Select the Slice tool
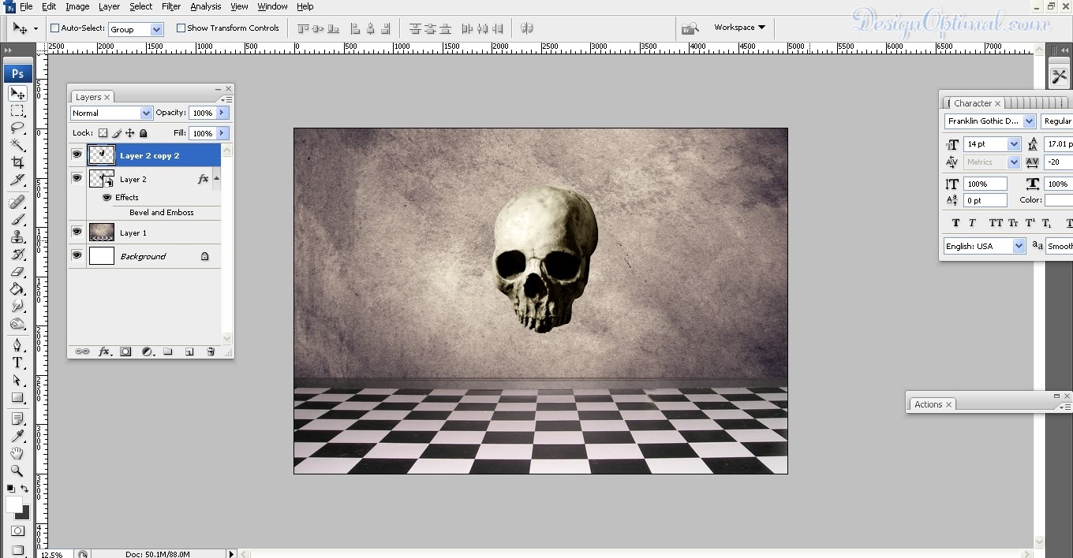 (x=17, y=180)
